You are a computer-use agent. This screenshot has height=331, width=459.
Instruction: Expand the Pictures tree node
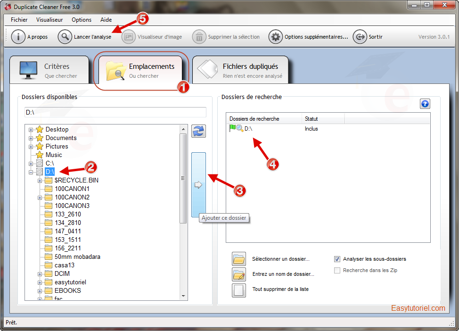[31, 147]
